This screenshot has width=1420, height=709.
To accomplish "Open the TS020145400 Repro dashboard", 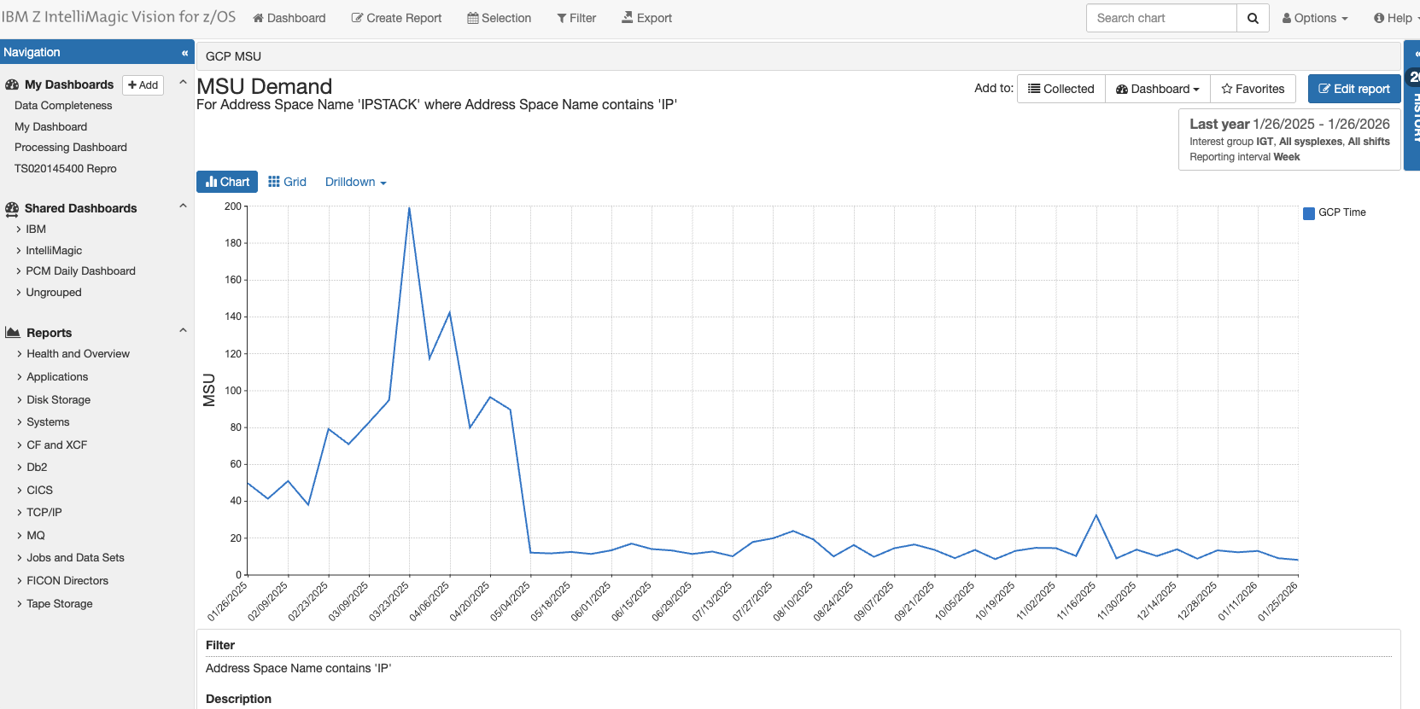I will pos(66,169).
